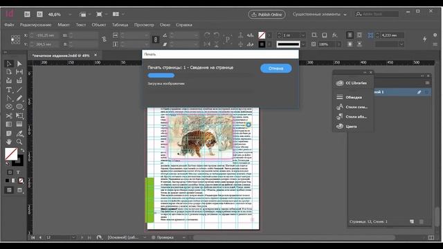Click the fx effects icon
443x249 pixels.
point(335,35)
